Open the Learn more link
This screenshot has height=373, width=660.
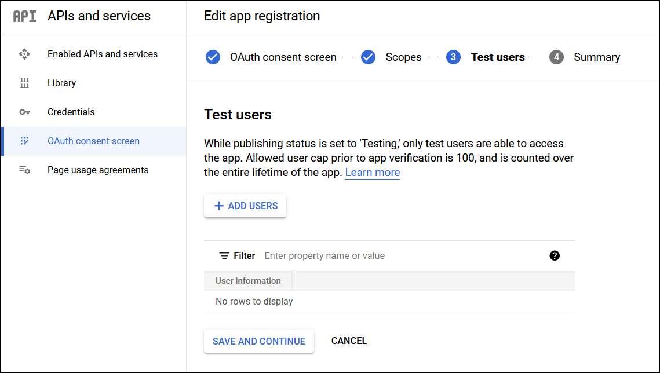point(372,172)
